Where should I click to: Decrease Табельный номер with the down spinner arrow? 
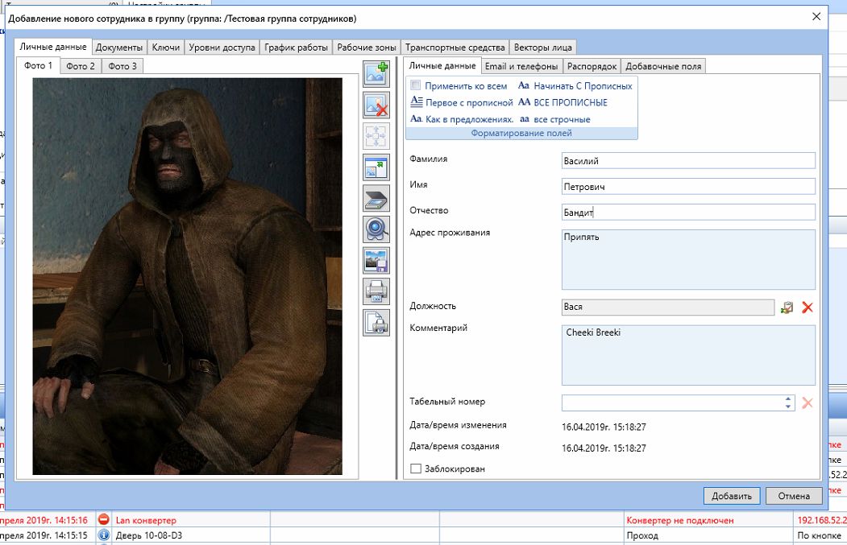tap(788, 407)
